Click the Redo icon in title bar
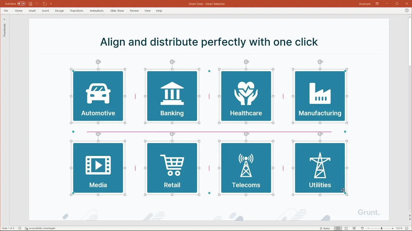 coord(45,4)
